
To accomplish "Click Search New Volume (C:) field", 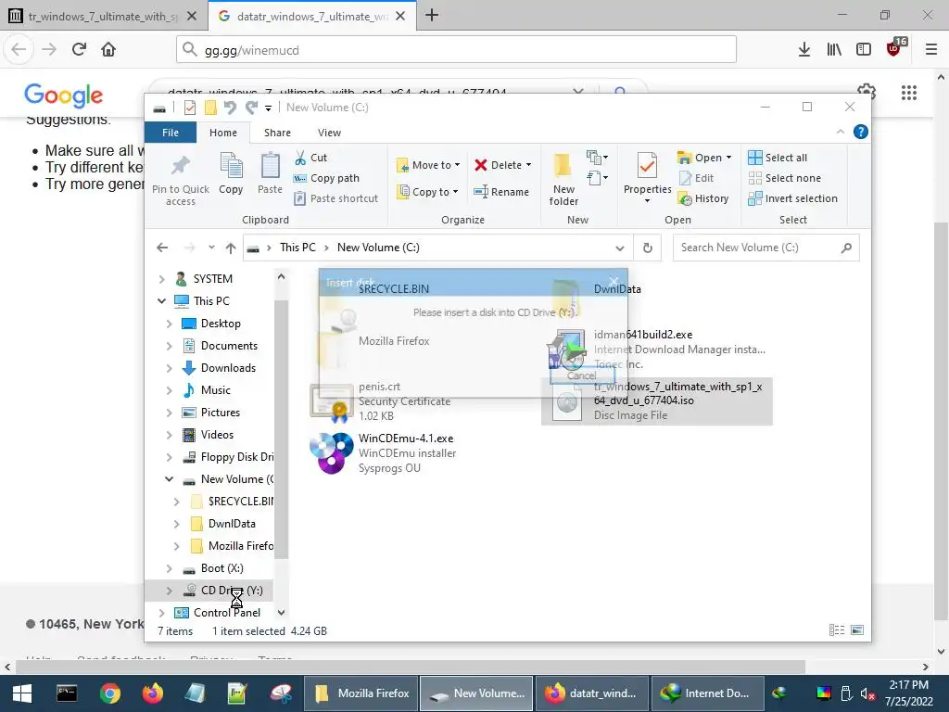I will pos(766,248).
